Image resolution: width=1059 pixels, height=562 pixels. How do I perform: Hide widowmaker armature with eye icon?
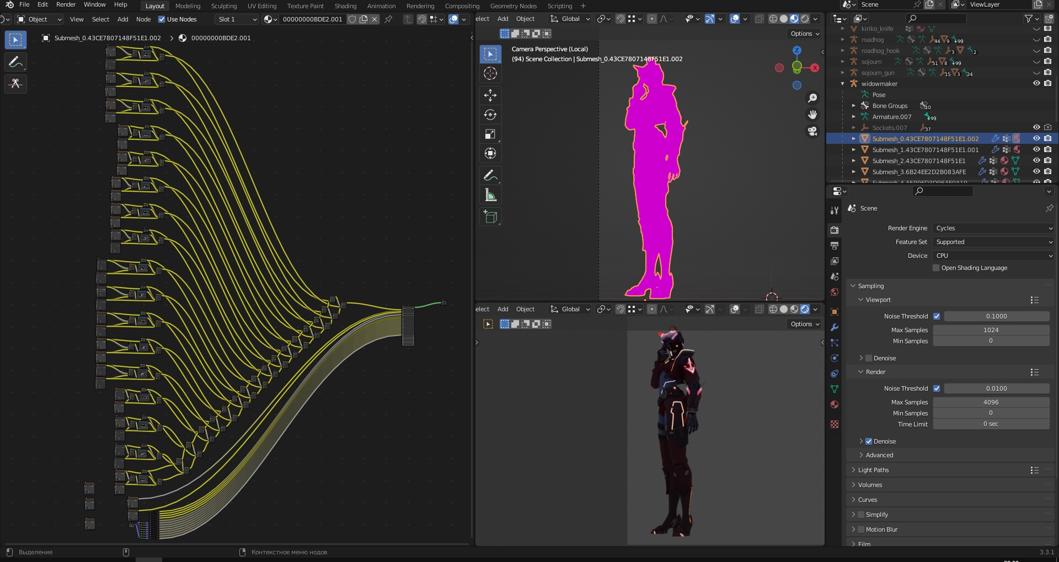[1036, 84]
